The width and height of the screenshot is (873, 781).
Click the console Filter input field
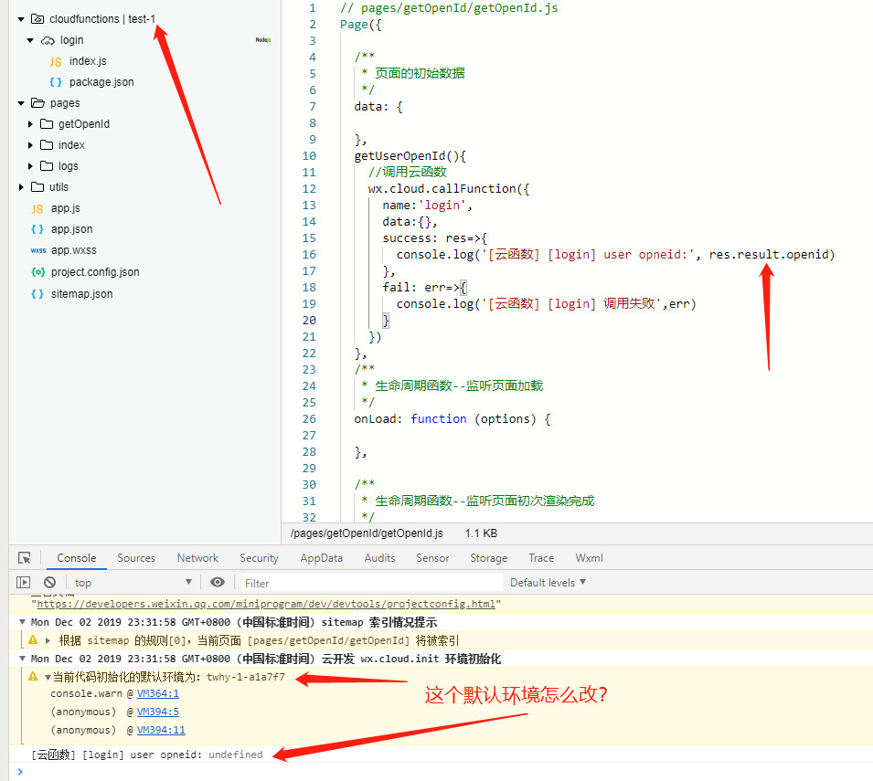[370, 583]
